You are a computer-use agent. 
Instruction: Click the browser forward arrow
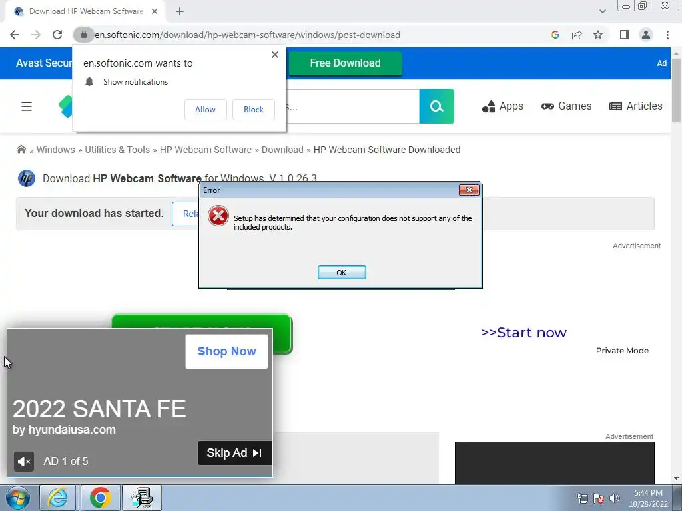click(x=36, y=35)
